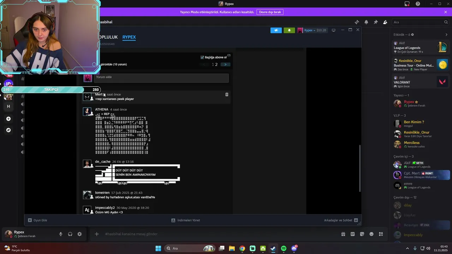Open Chrome from the taskbar
This screenshot has height=254, width=452.
(242, 248)
